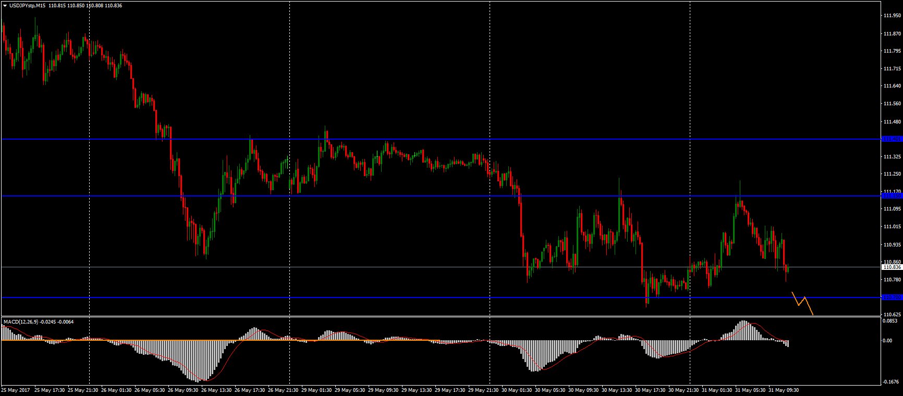Click the 110.625 price scale label
903x396 pixels.
(x=892, y=314)
